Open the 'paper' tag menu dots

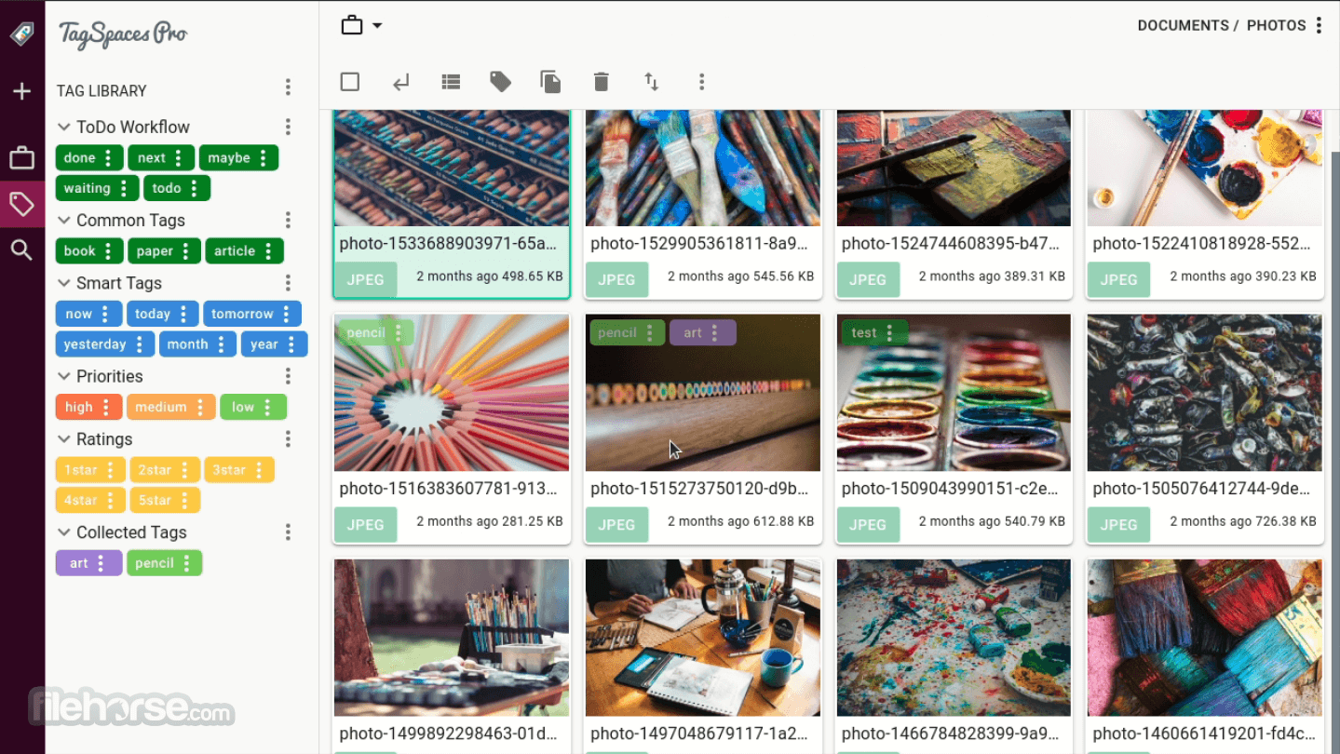185,251
